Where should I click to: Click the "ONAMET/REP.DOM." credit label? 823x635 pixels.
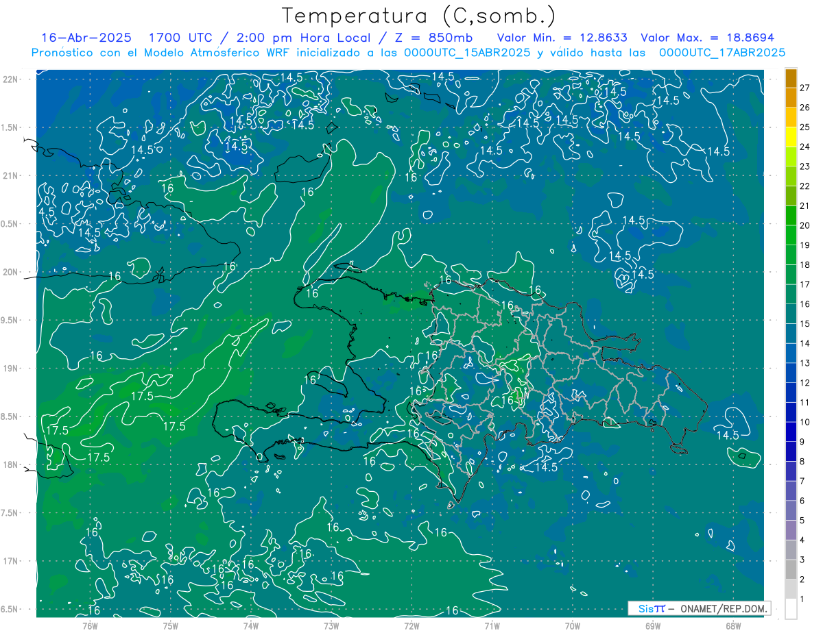pos(723,608)
